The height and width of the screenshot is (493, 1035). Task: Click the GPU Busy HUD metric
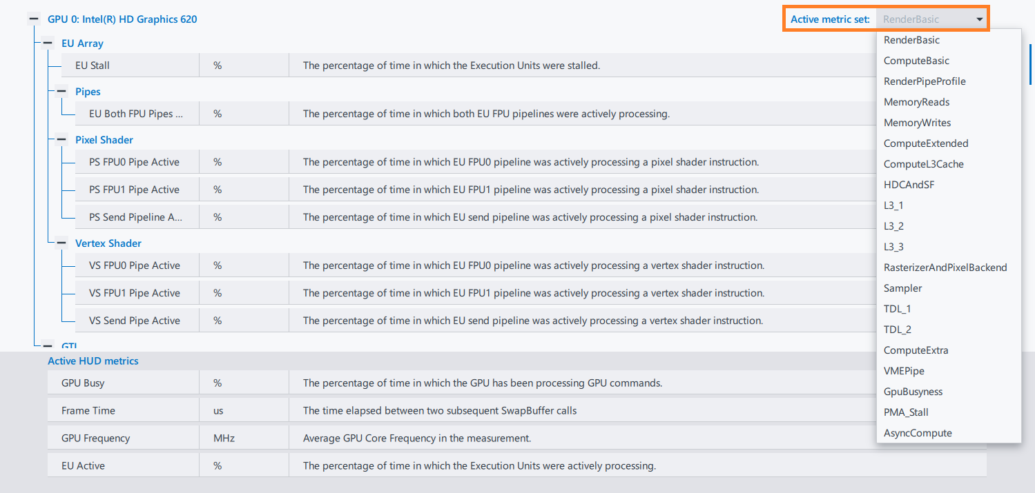click(83, 383)
